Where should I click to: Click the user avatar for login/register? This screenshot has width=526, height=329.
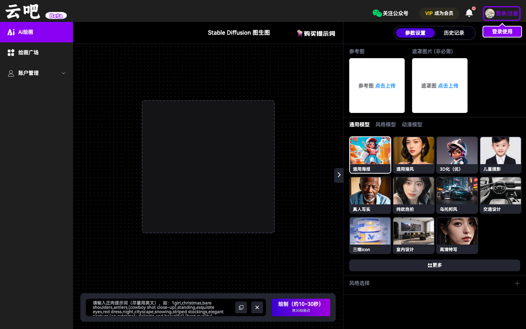pos(490,14)
